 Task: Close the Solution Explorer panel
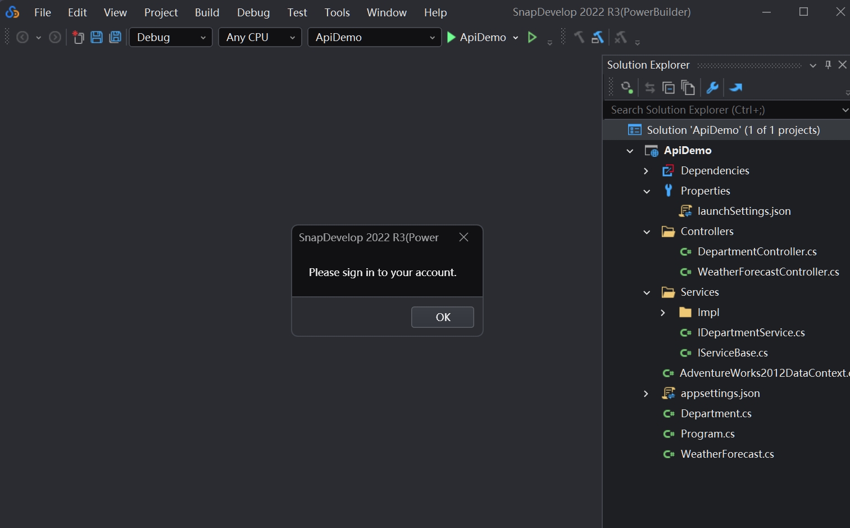[842, 65]
